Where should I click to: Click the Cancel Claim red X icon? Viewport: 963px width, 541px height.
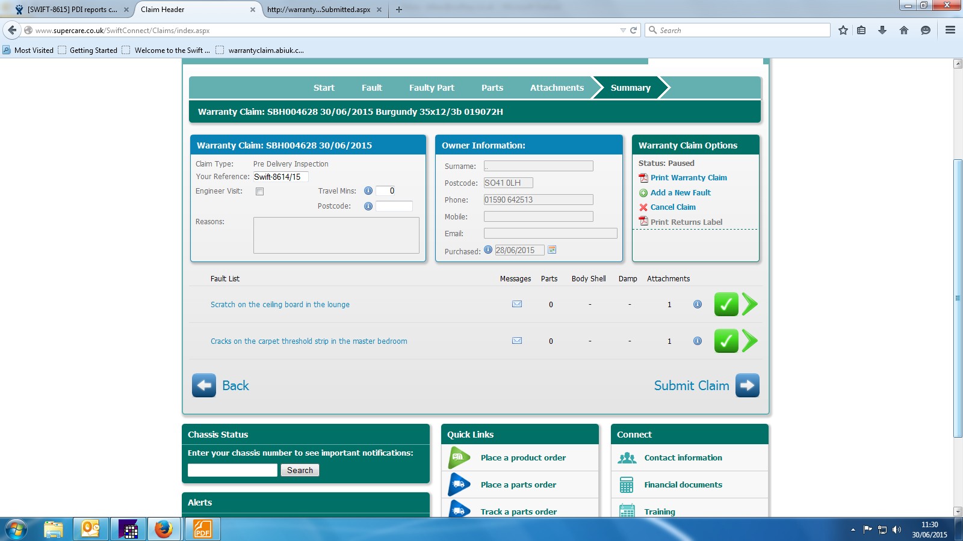tap(643, 207)
